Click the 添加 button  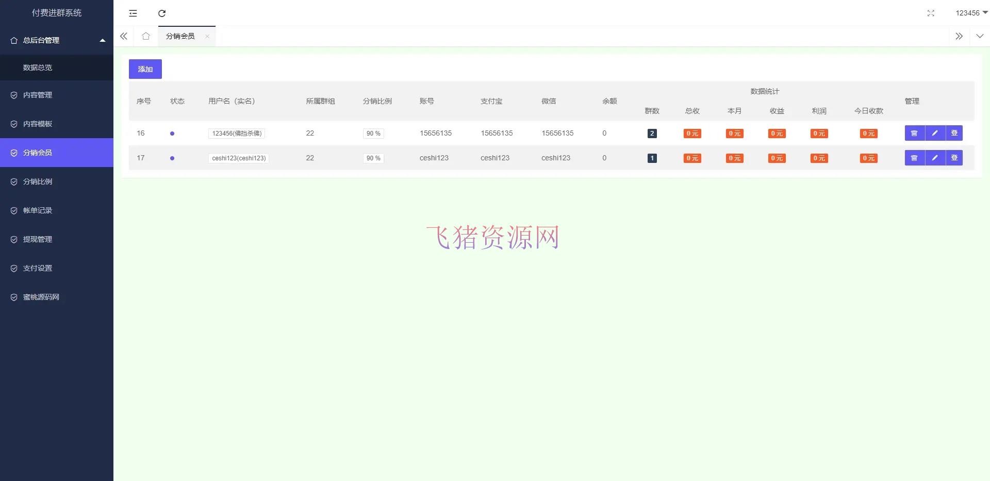(145, 69)
